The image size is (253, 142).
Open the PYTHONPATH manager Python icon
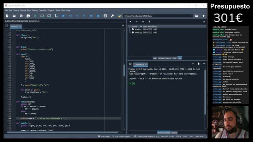(119, 16)
